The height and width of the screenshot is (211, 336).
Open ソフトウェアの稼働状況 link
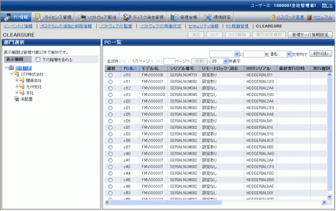[160, 26]
